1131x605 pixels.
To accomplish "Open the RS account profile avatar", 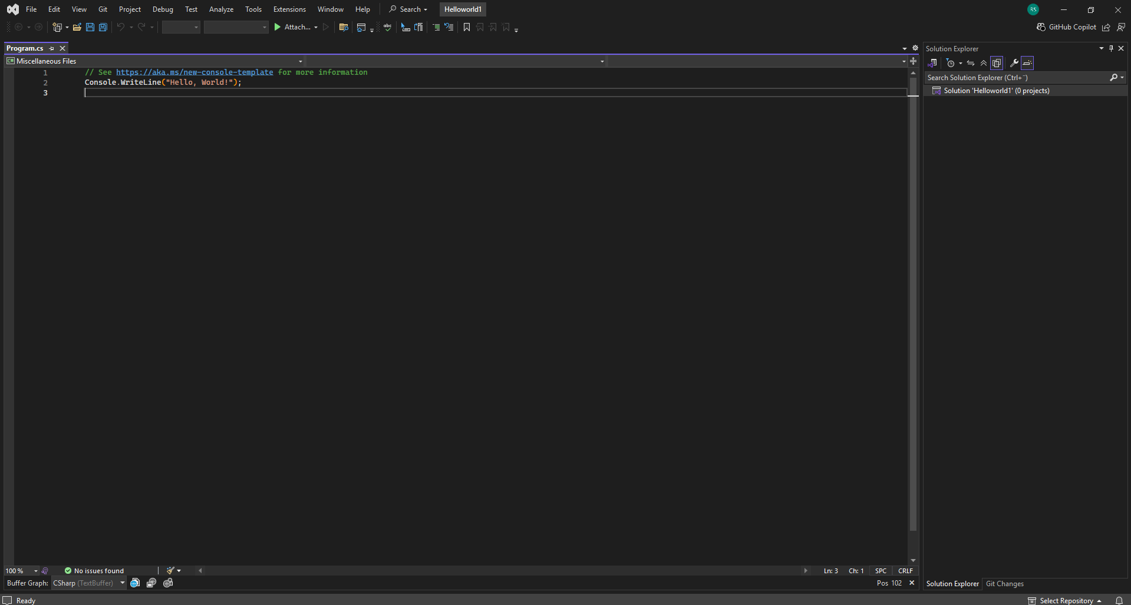I will click(x=1033, y=9).
